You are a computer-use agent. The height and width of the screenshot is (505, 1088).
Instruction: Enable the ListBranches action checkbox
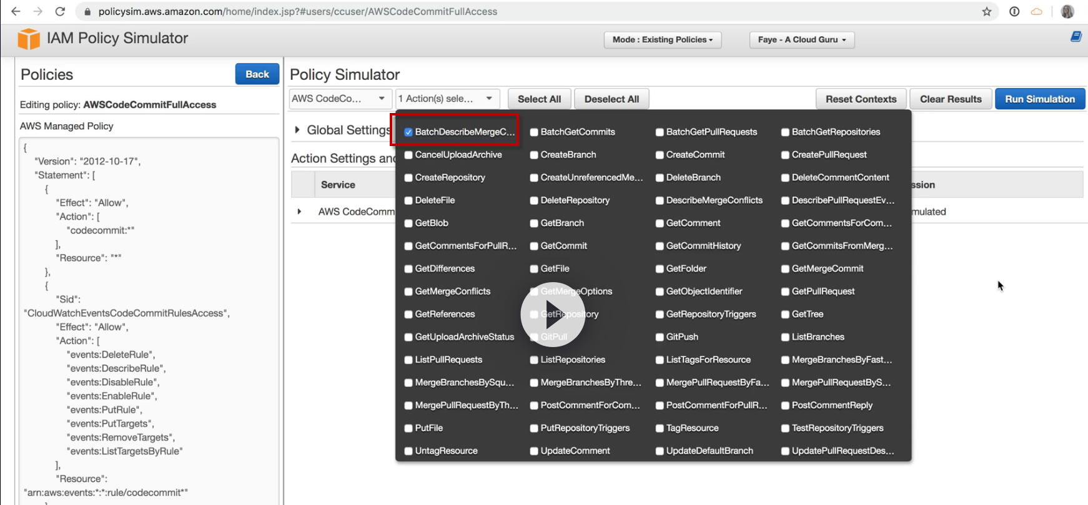(785, 337)
